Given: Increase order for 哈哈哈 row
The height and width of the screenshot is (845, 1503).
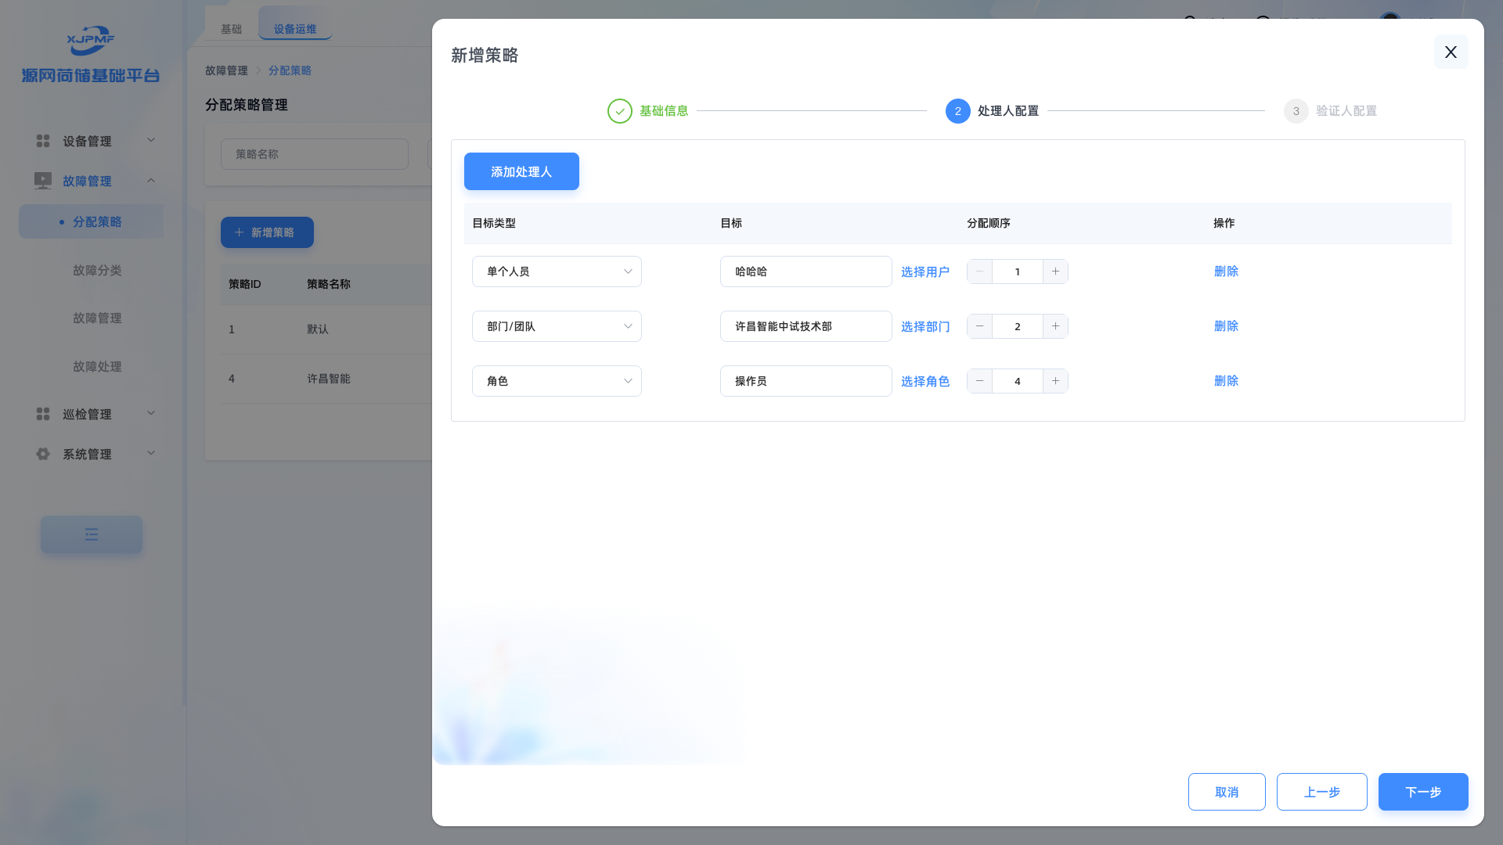Looking at the screenshot, I should [1055, 271].
